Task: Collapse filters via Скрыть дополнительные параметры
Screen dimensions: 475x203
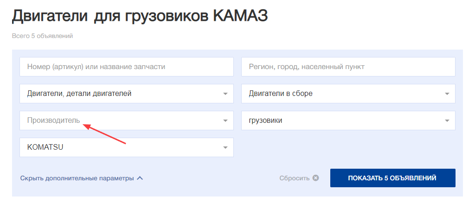Action: pyautogui.click(x=77, y=178)
